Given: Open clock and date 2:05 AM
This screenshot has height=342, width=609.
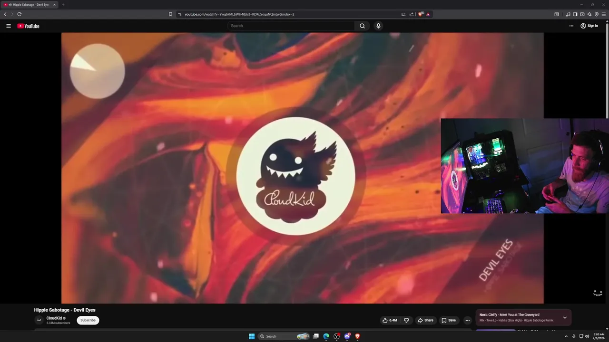Looking at the screenshot, I should pyautogui.click(x=599, y=336).
